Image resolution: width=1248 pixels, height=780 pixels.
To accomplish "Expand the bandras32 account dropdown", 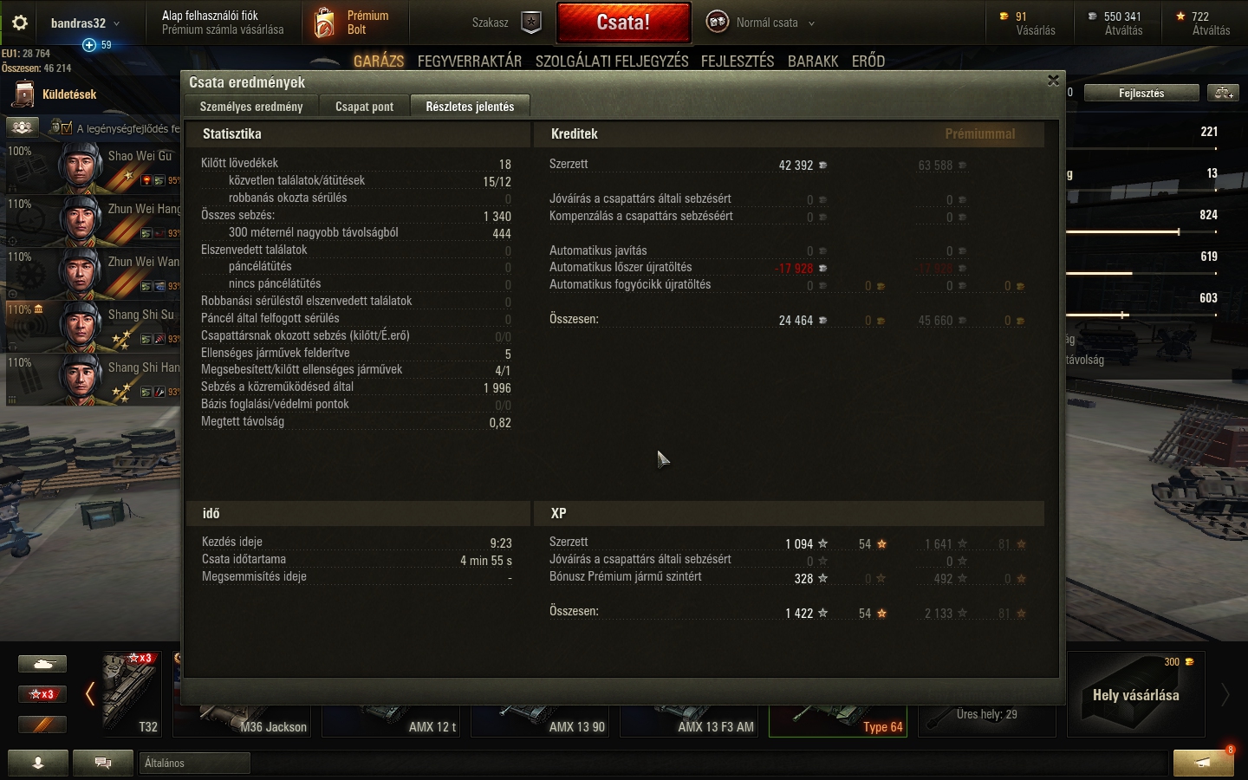I will tap(85, 23).
